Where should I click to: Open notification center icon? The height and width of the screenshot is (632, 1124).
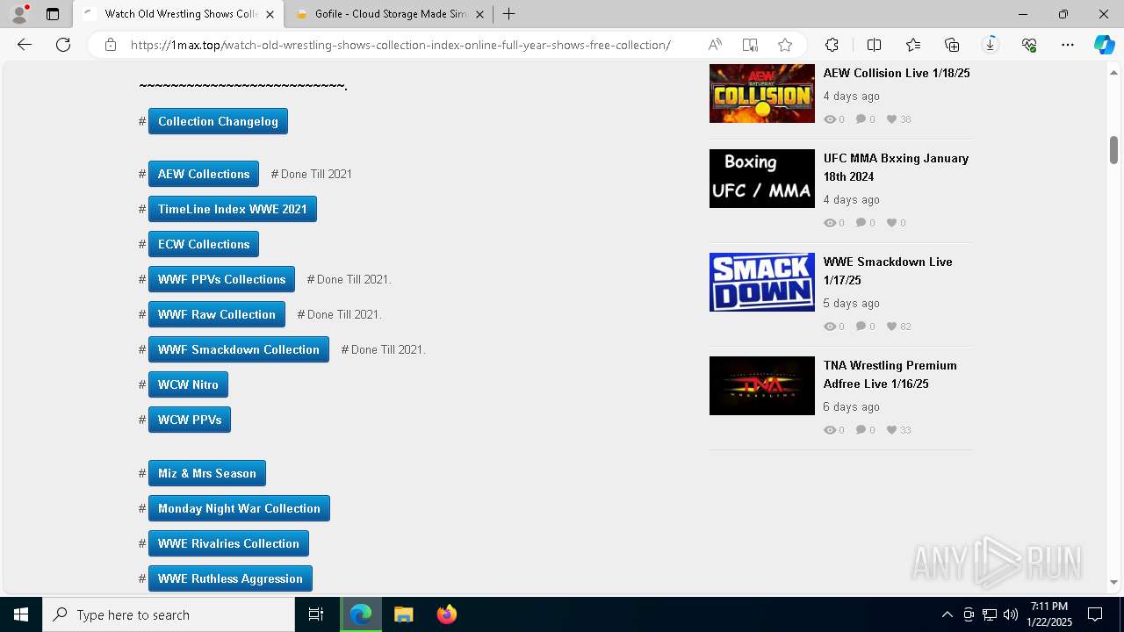[x=1095, y=614]
